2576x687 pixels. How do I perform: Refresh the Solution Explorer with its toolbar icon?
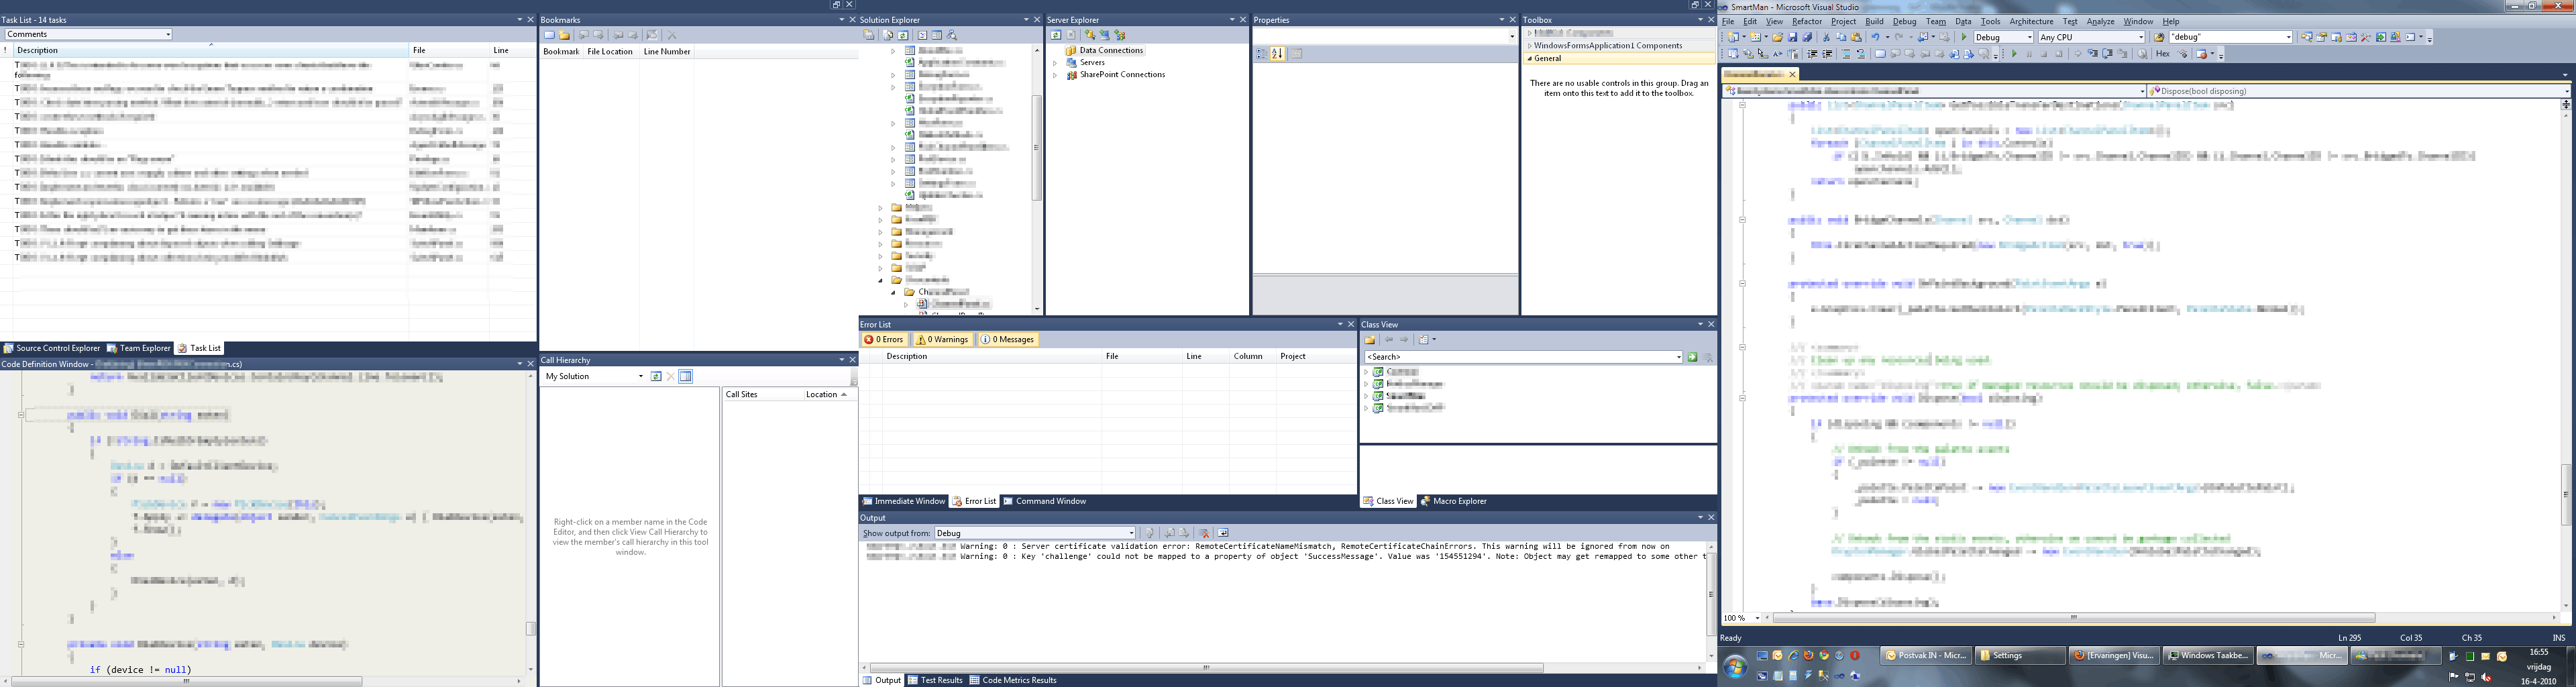point(903,35)
